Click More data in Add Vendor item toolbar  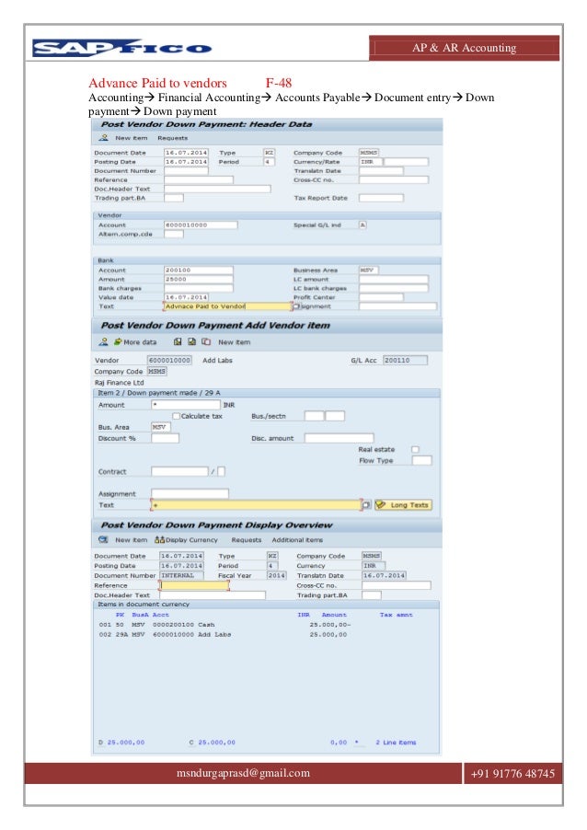pos(140,342)
